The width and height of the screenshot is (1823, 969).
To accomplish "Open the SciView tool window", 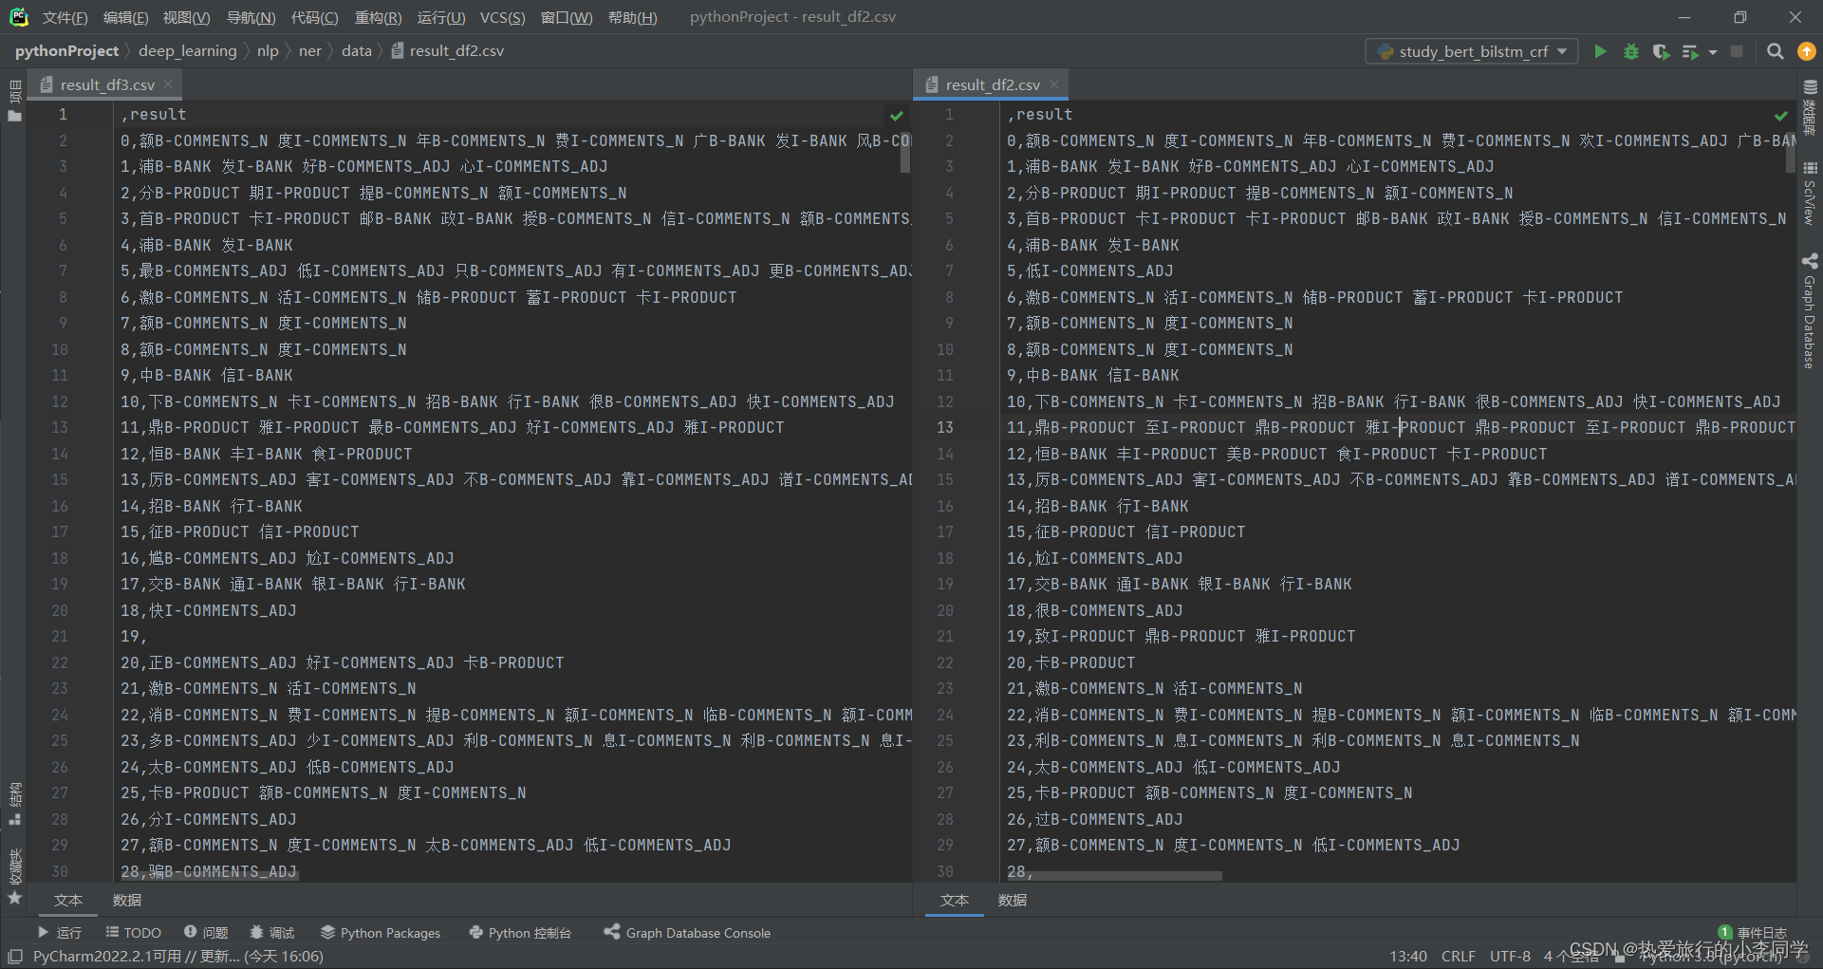I will (x=1810, y=193).
